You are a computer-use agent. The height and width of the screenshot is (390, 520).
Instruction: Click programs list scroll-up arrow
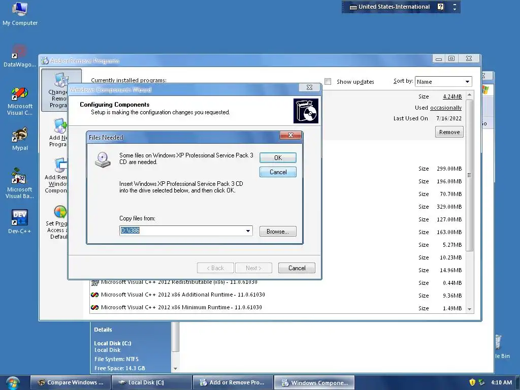pos(469,95)
